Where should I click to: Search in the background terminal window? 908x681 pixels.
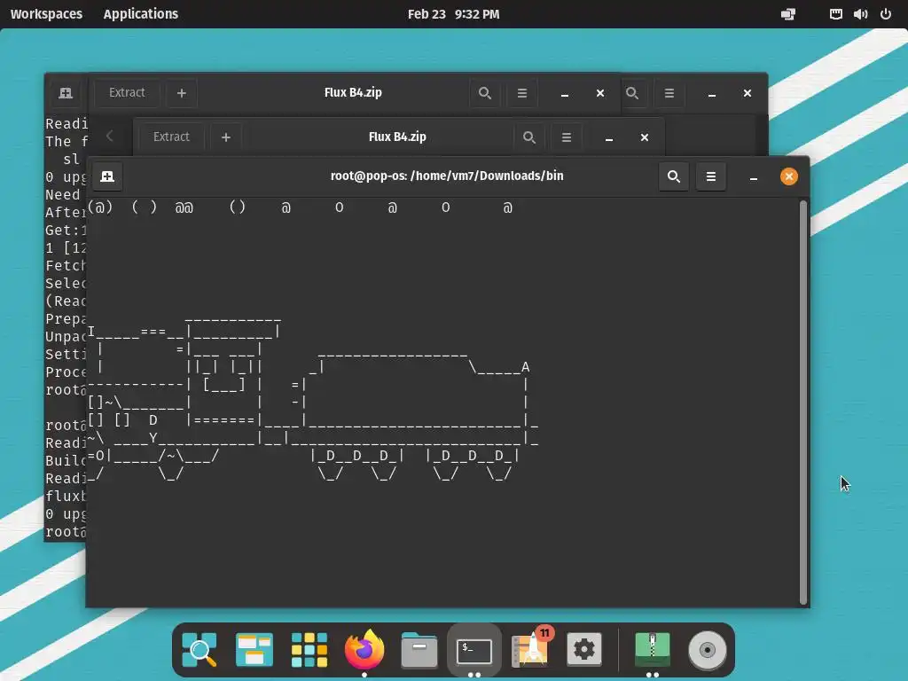632,92
